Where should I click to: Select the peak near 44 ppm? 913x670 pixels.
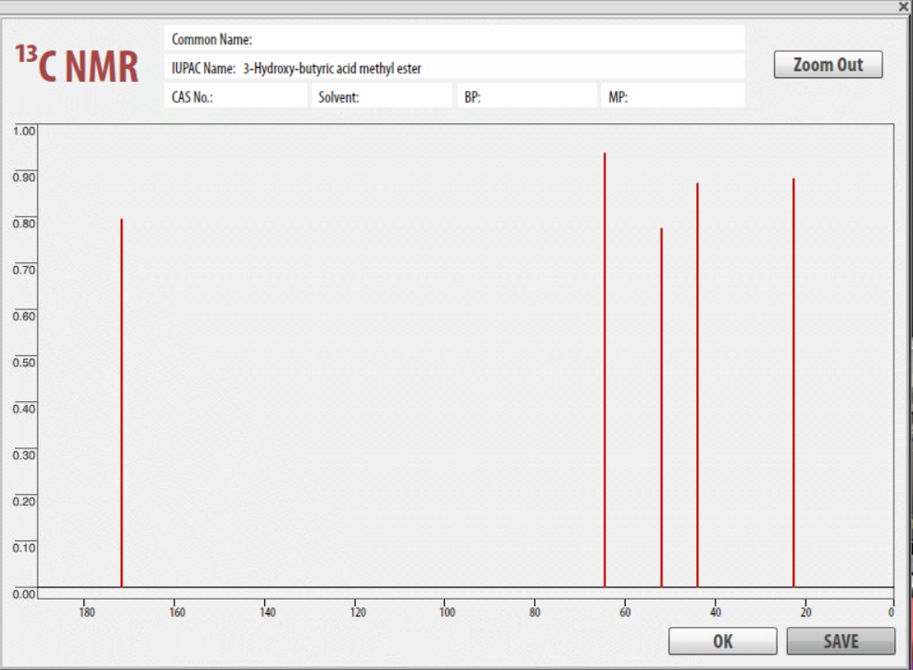coord(698,385)
